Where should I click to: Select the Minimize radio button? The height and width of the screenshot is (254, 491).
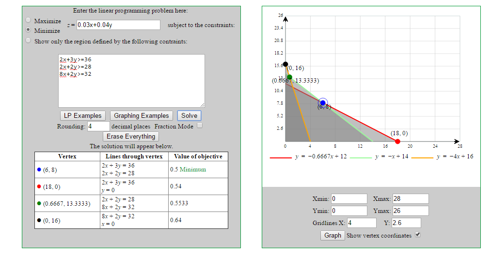point(29,29)
